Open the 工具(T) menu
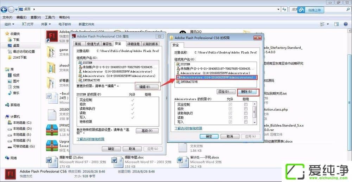352x182 pixels. (50, 17)
